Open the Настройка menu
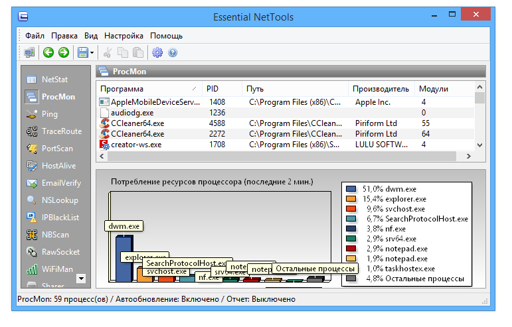The width and height of the screenshot is (512, 327). click(124, 36)
